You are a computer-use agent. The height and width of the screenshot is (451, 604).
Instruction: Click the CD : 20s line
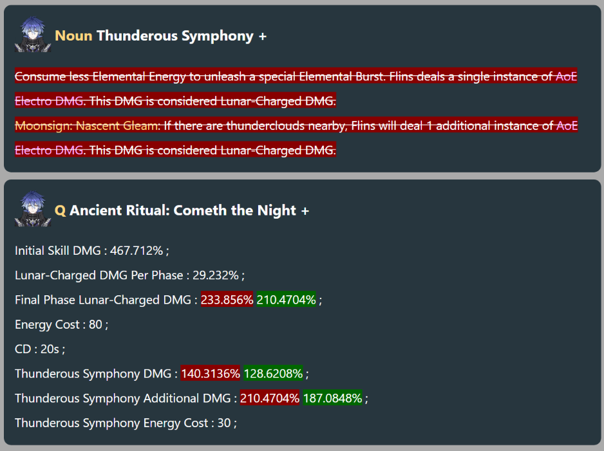tap(40, 349)
